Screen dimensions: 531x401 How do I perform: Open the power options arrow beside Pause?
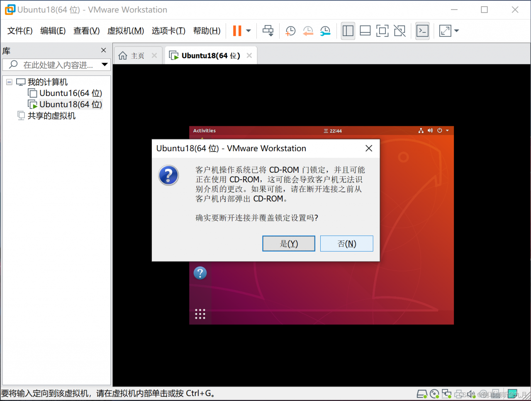248,31
